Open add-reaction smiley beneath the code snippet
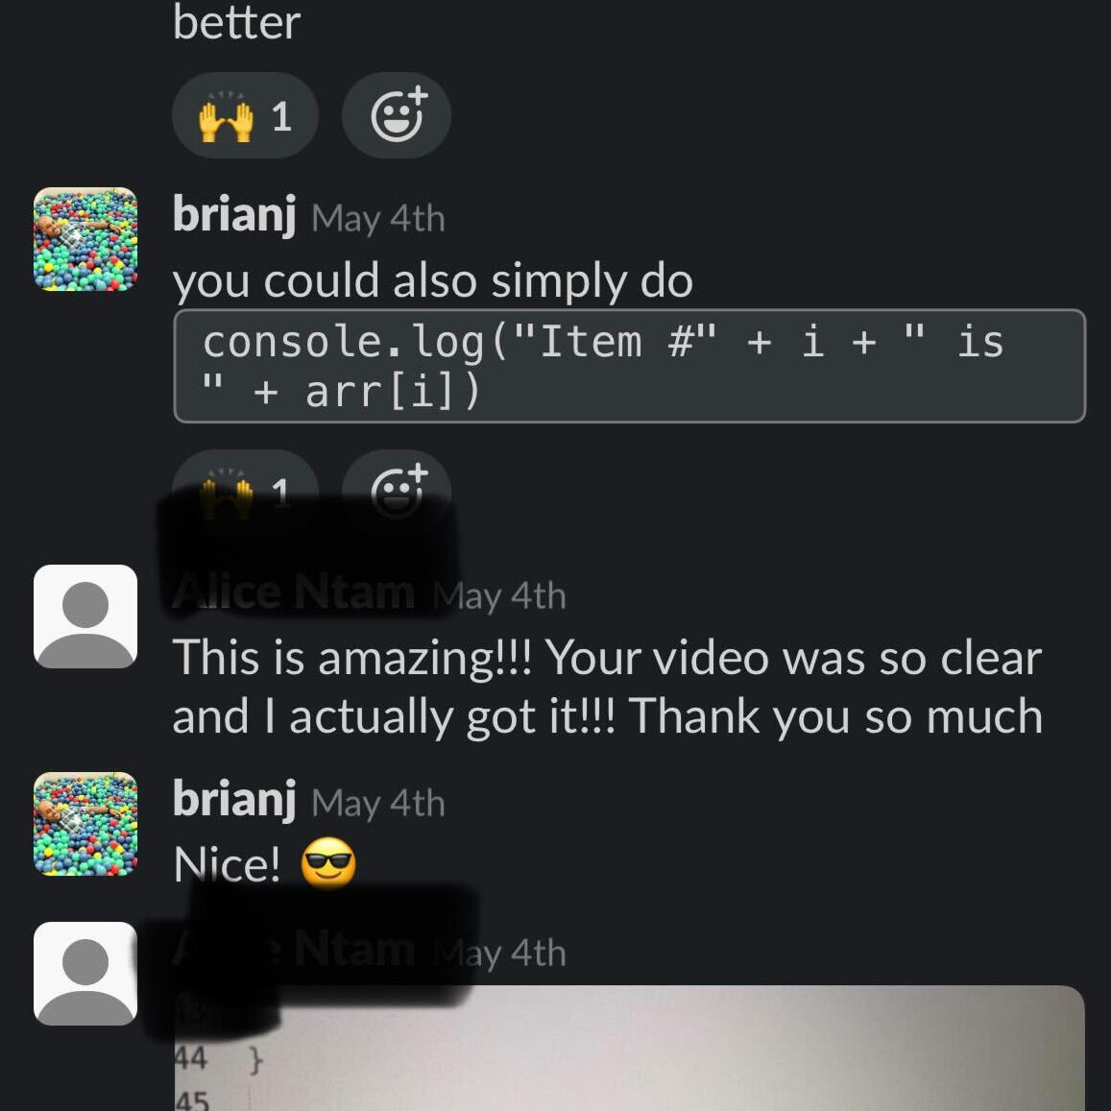Viewport: 1111px width, 1111px height. (396, 488)
